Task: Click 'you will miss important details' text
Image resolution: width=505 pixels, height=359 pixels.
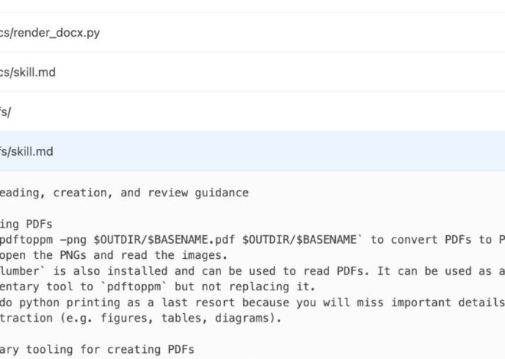Action: (406, 302)
